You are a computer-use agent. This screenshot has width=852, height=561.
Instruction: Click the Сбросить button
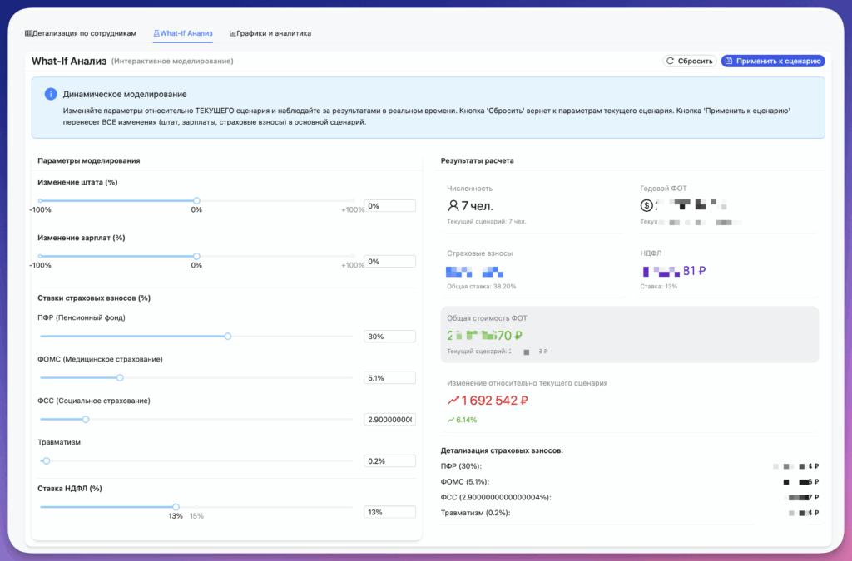pos(690,61)
